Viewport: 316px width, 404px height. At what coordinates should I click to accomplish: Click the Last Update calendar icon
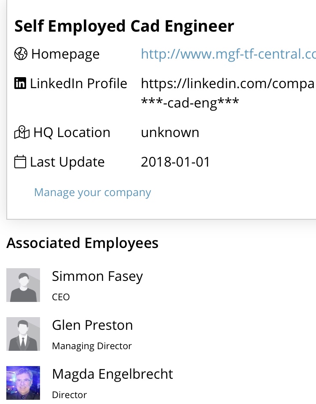20,162
